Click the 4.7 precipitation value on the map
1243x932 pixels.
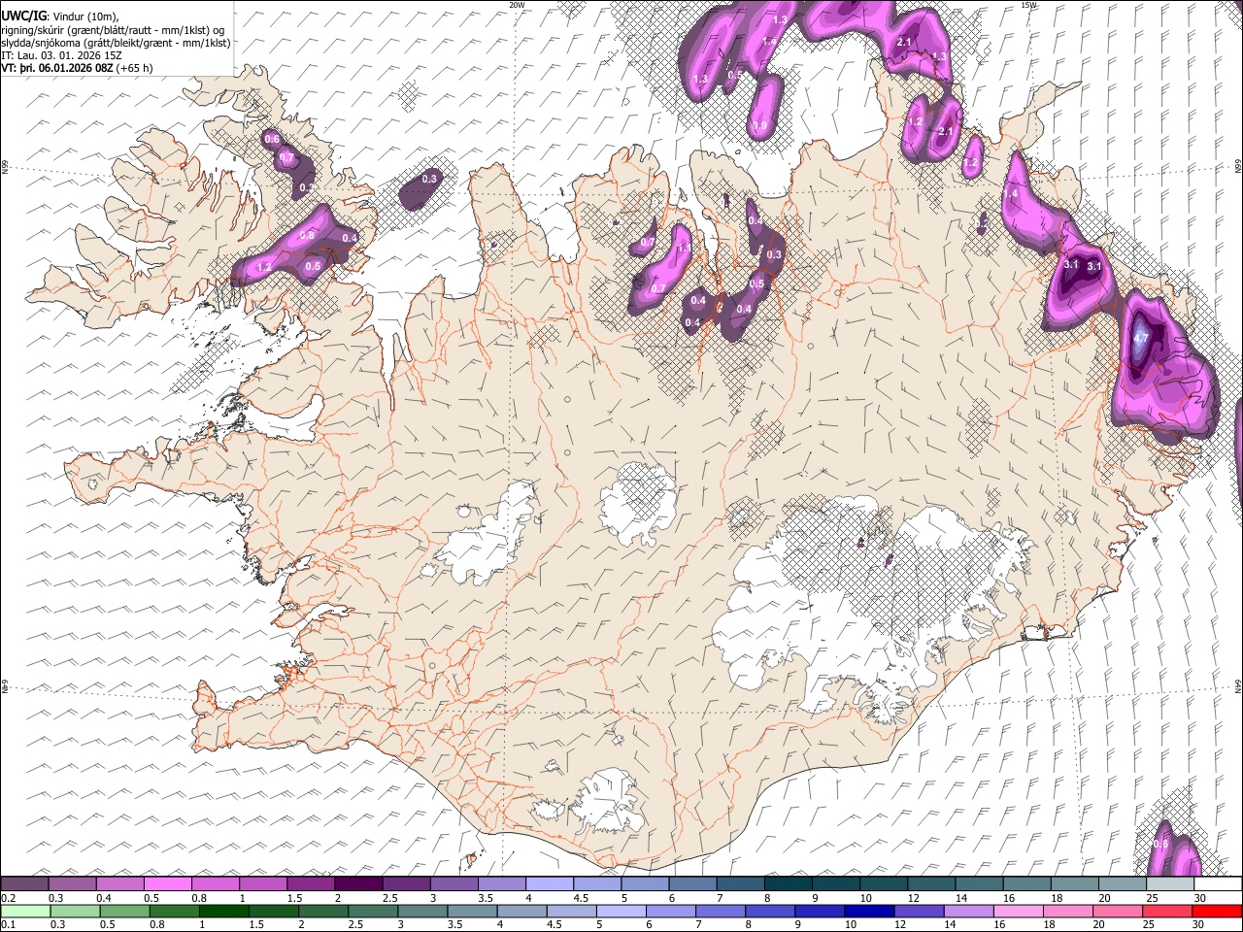[x=1142, y=338]
